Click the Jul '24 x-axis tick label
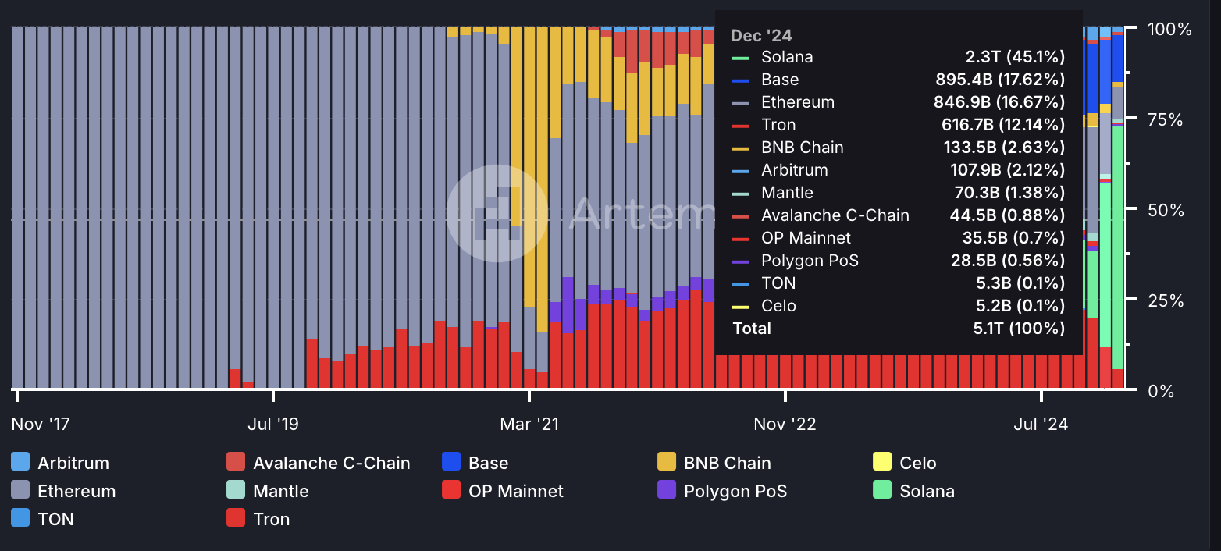This screenshot has height=551, width=1221. point(1041,424)
